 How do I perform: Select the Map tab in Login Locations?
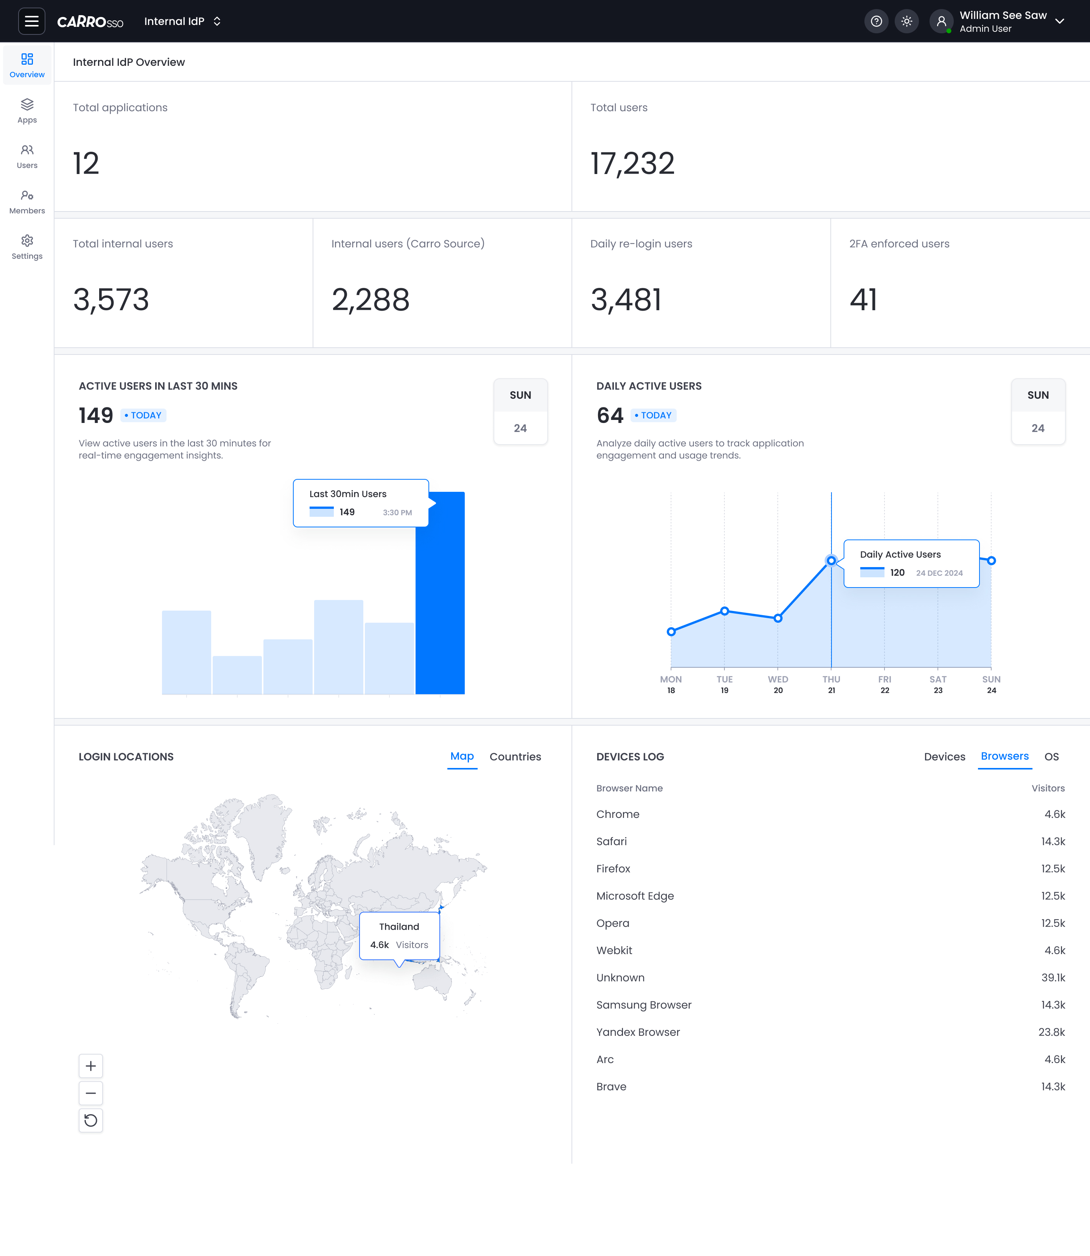pos(462,756)
